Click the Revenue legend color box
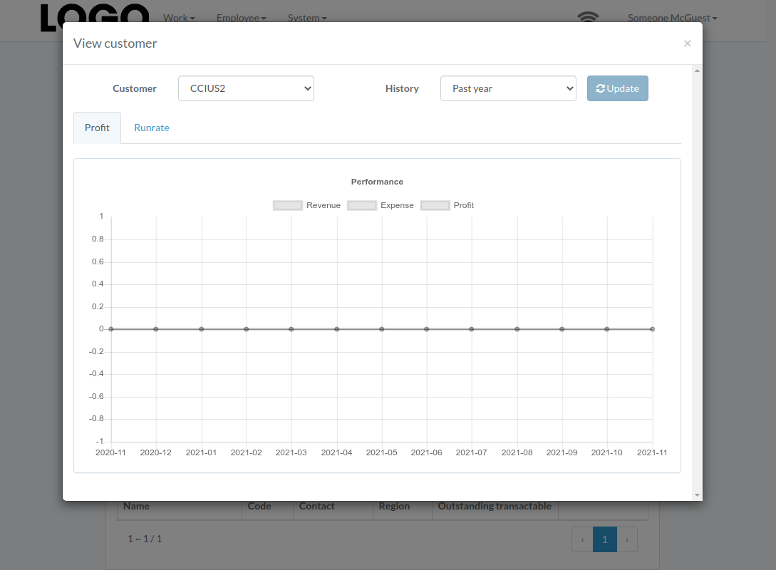 288,205
